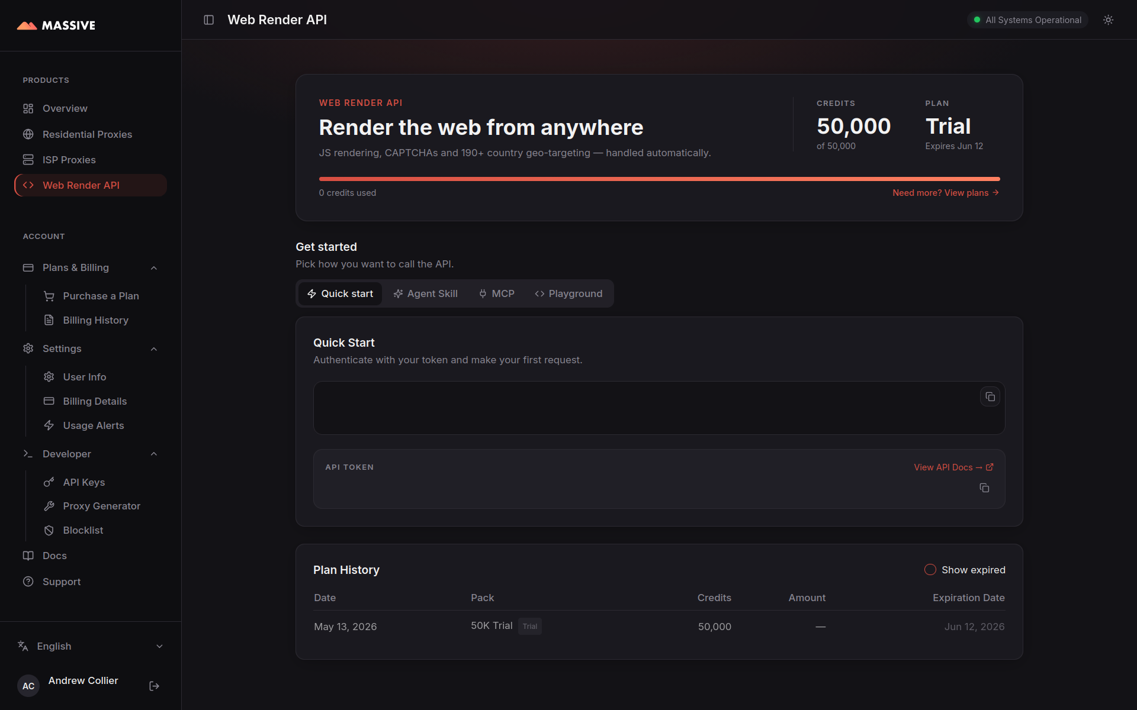Collapse the sidebar panel toggle icon
The width and height of the screenshot is (1137, 710).
[x=208, y=20]
